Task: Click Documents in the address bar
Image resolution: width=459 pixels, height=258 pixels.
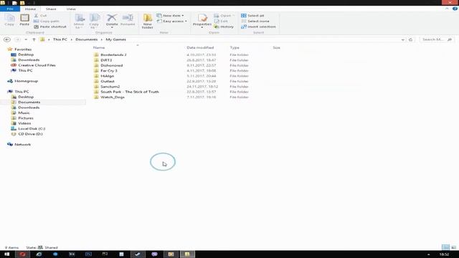Action: pos(86,39)
